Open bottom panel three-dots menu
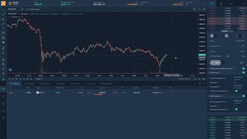Image resolution: width=247 pixels, height=139 pixels. pyautogui.click(x=205, y=83)
